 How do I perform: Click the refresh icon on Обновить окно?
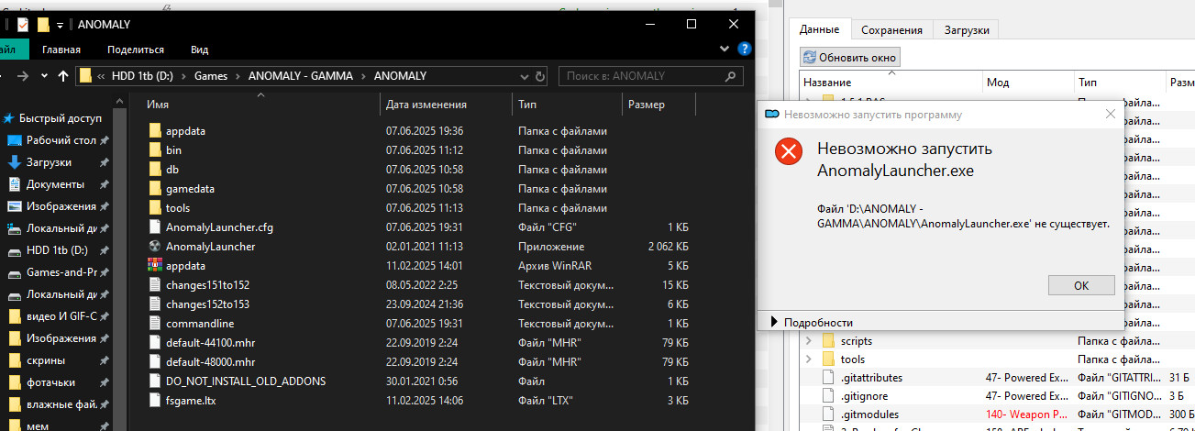[810, 57]
